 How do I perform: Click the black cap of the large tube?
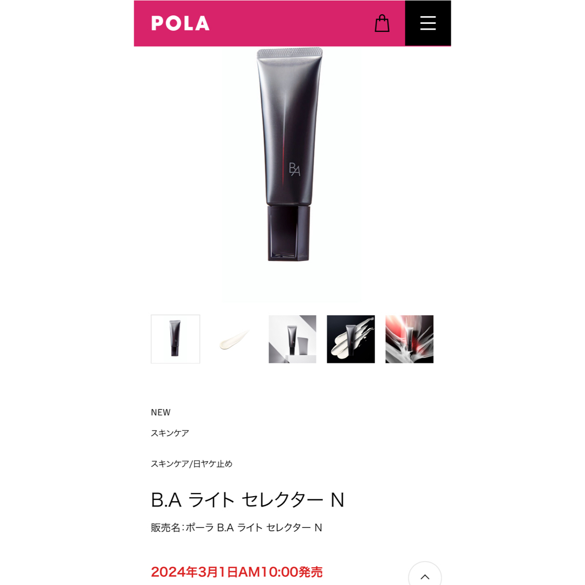click(289, 232)
